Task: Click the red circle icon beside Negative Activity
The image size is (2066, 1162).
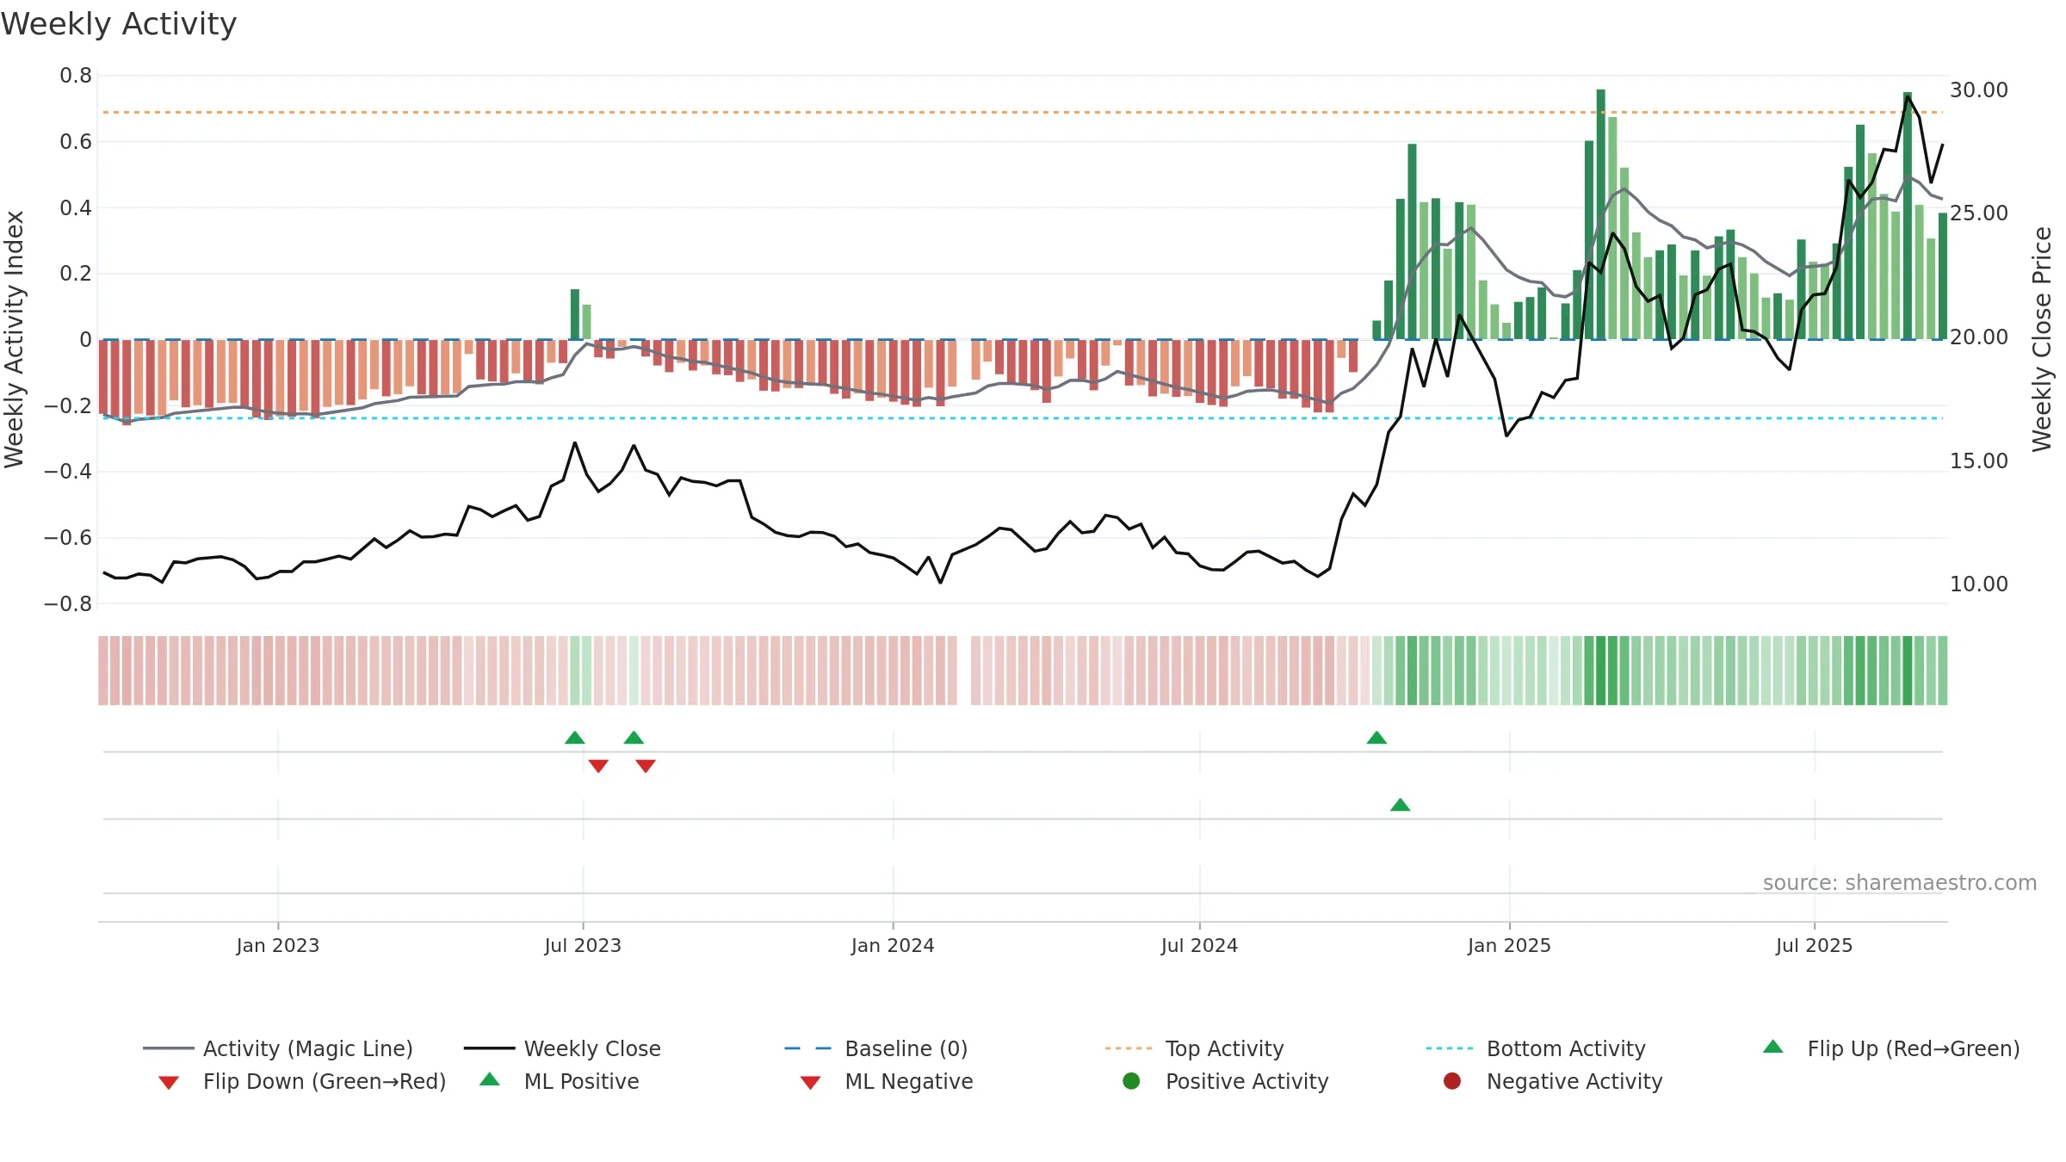Action: pos(1452,1081)
